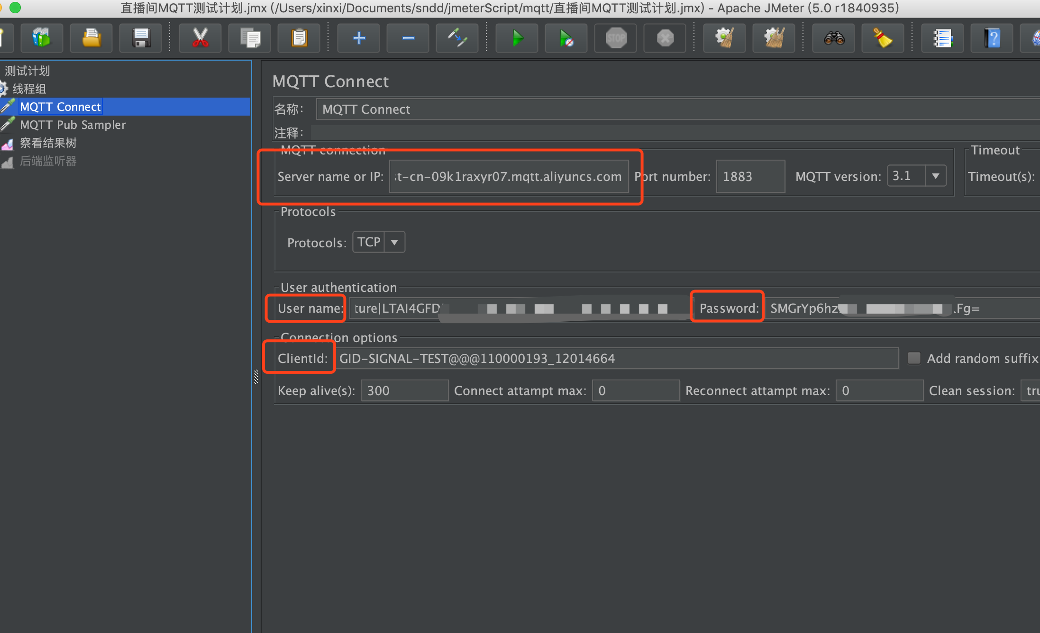Image resolution: width=1040 pixels, height=633 pixels.
Task: Select 察看结果树 listener in tree
Action: point(48,143)
